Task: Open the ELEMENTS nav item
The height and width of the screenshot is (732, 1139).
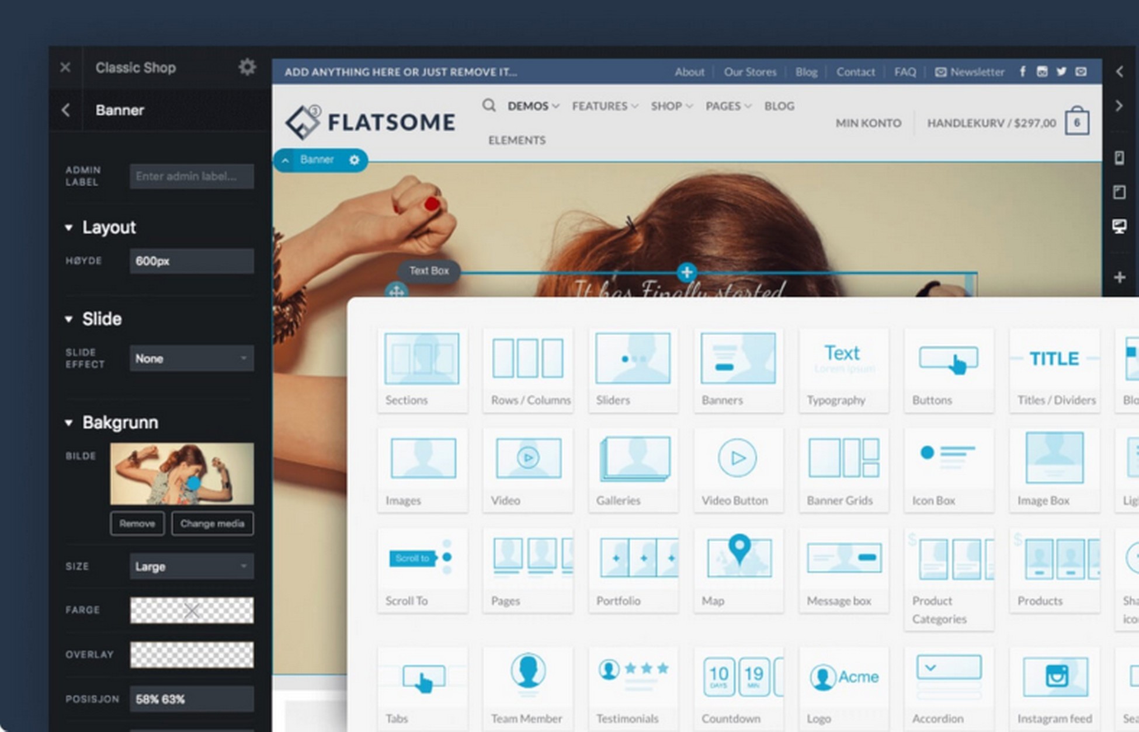Action: pyautogui.click(x=517, y=140)
